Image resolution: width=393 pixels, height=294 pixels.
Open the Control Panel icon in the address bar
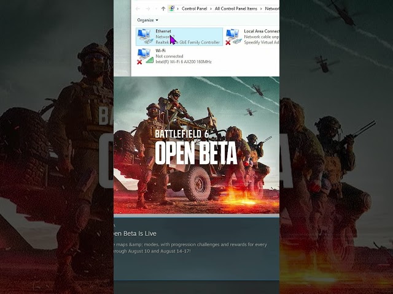pyautogui.click(x=171, y=9)
